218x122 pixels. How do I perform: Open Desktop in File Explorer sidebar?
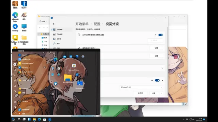(44, 38)
